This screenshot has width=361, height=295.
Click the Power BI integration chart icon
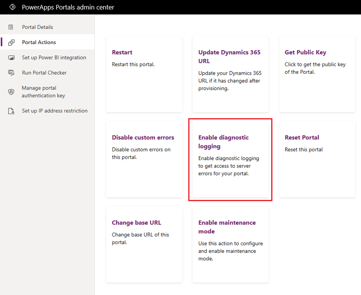coord(11,58)
